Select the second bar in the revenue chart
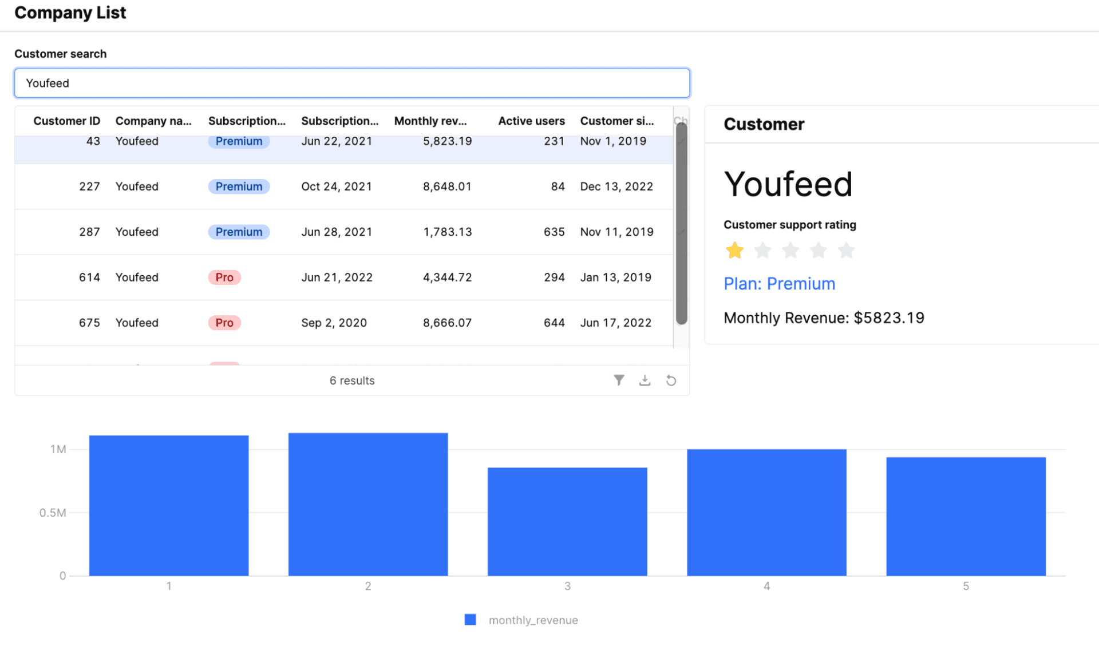1099x650 pixels. click(367, 504)
